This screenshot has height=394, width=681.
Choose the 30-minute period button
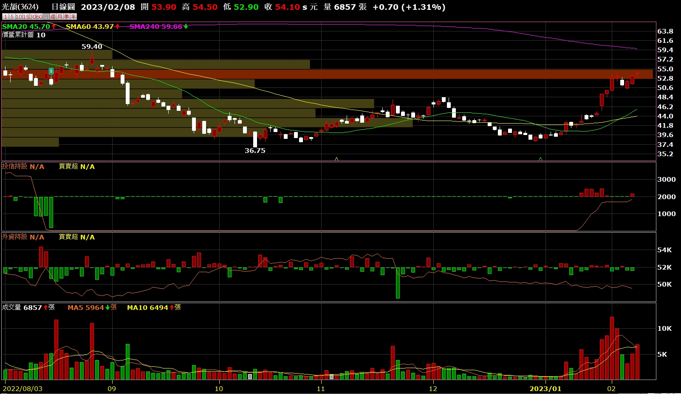[x=33, y=17]
